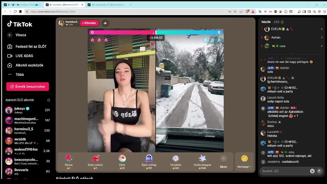Click the Követés follow button
This screenshot has width=327, height=184.
point(89,23)
